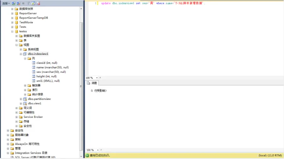Select the 管理 folder
The width and height of the screenshot is (284, 159).
pyautogui.click(x=18, y=149)
